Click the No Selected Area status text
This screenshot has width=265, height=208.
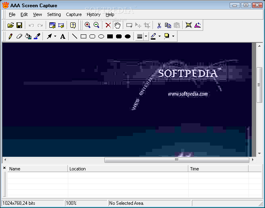[x=126, y=203]
